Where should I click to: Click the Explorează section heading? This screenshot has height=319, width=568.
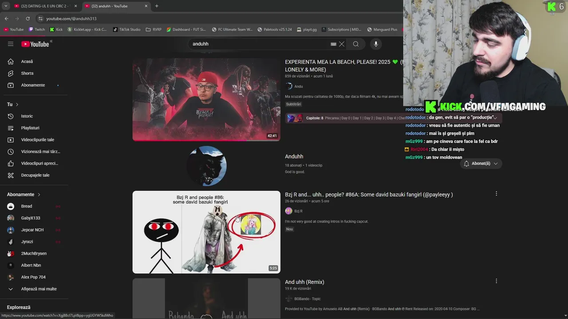19,307
